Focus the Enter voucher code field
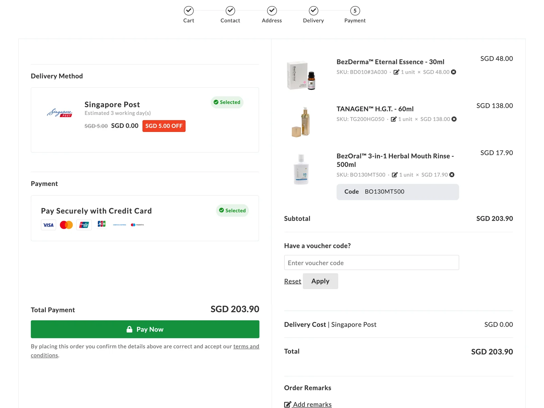The height and width of the screenshot is (408, 544). tap(372, 263)
